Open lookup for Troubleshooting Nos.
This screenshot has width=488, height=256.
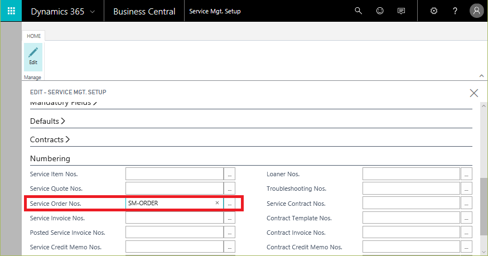tap(466, 189)
